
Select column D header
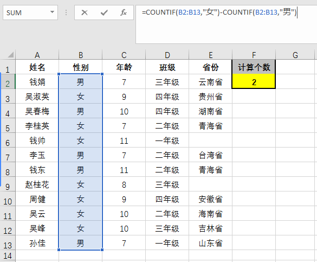tap(167, 55)
